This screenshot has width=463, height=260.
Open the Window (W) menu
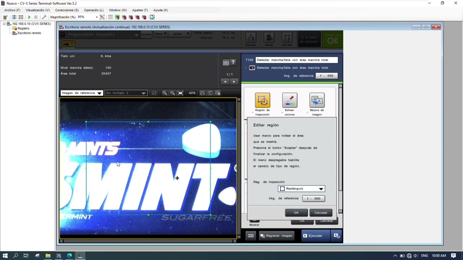(118, 10)
